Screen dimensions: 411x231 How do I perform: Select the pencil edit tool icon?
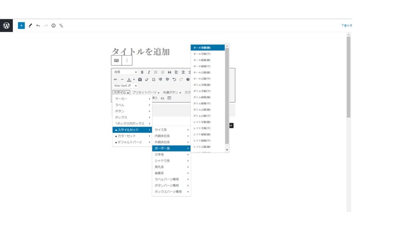click(x=30, y=25)
